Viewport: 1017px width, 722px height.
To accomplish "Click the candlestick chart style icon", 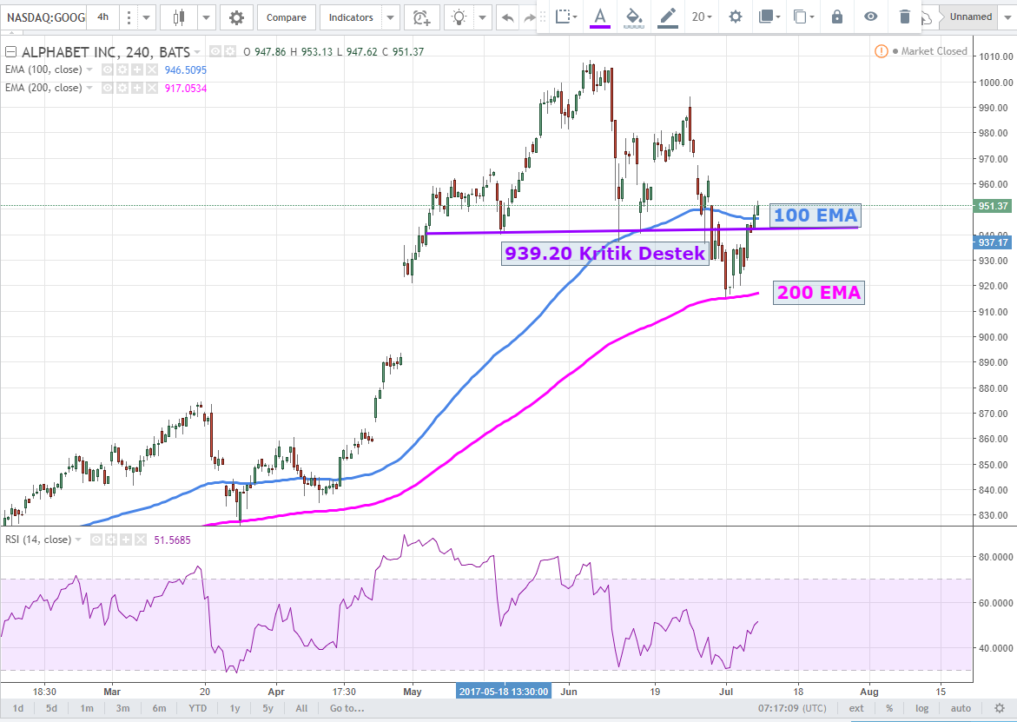I will point(179,17).
